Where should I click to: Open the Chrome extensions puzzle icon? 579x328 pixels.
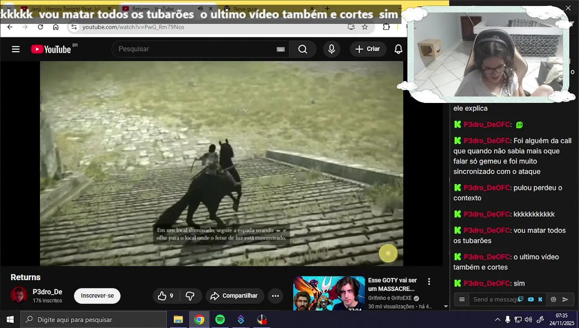coord(386,27)
